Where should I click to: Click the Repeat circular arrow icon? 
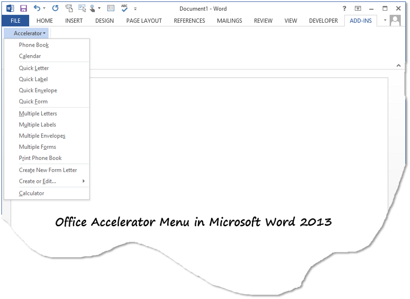pos(55,8)
